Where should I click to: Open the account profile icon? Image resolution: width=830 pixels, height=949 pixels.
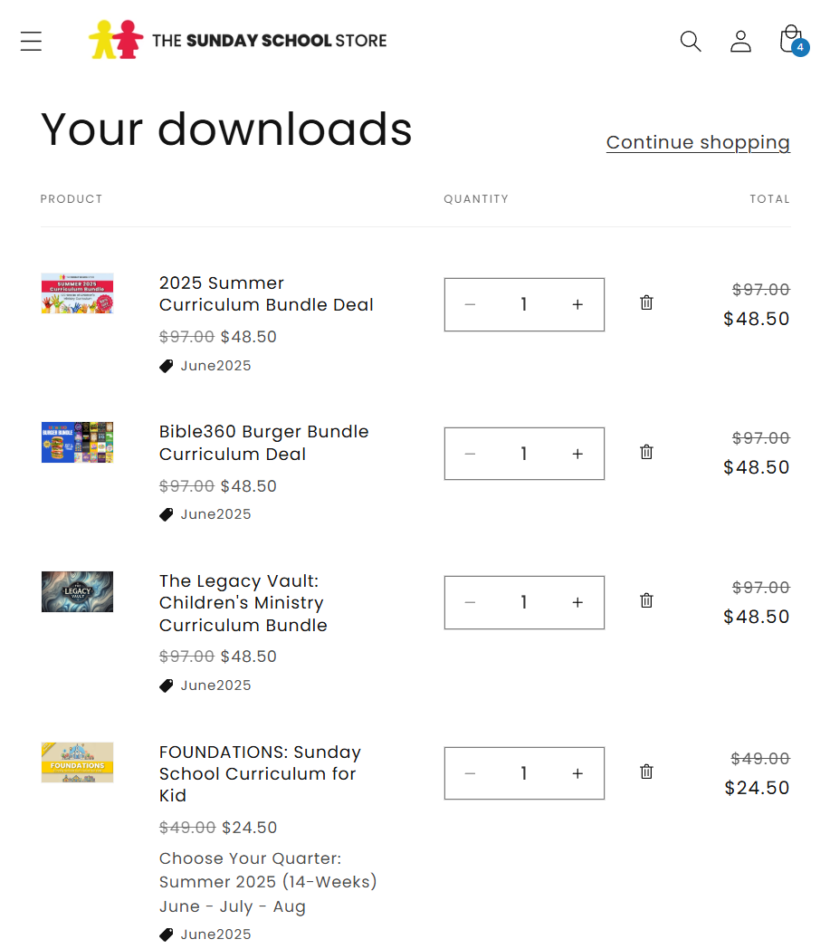click(x=740, y=41)
